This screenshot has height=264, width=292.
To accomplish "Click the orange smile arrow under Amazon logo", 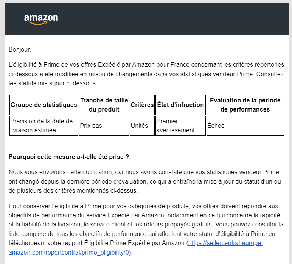I will (x=38, y=23).
